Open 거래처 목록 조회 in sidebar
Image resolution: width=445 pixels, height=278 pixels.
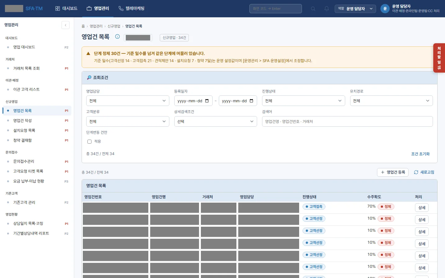coord(37,68)
